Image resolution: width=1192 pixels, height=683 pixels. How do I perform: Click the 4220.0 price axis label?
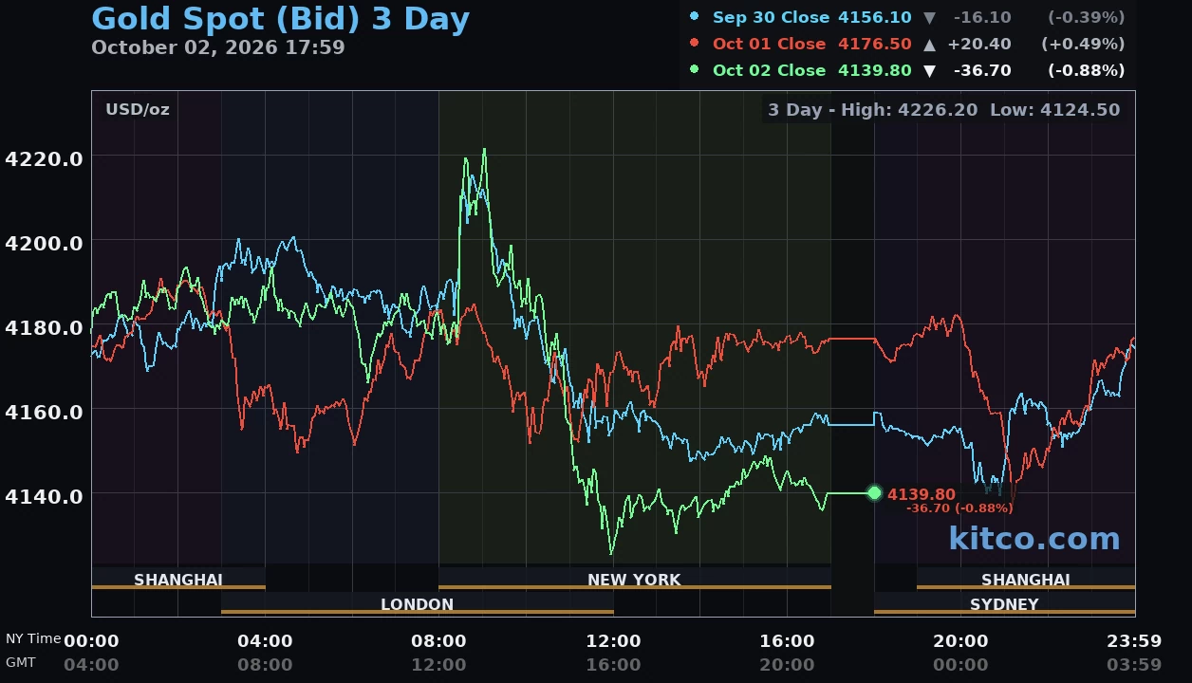44,158
